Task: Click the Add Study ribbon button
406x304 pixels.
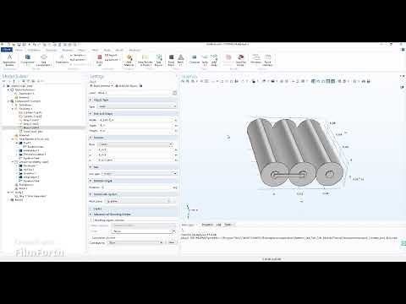Action: 214,60
